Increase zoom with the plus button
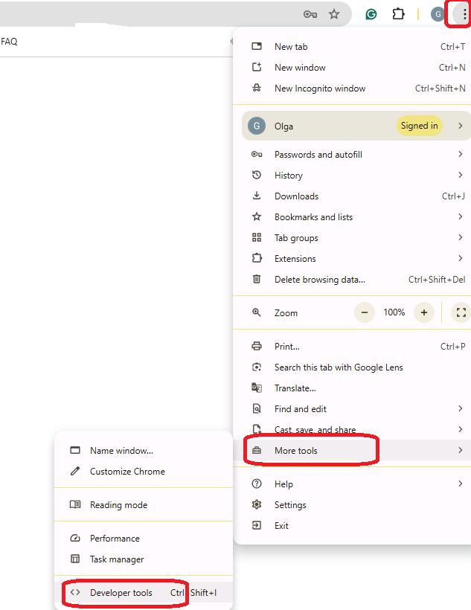The image size is (471, 610). [x=424, y=312]
